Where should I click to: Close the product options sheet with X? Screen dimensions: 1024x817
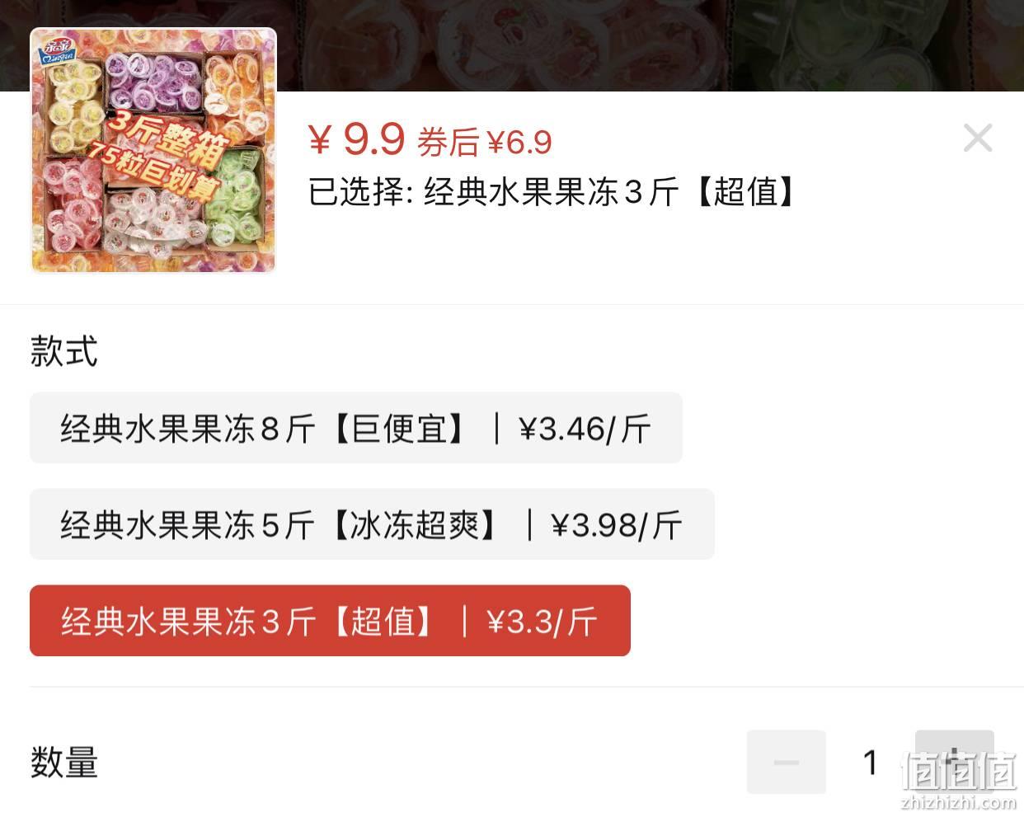click(x=978, y=138)
